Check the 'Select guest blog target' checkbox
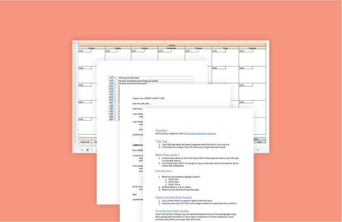Image resolution: width=342 pixels, height=222 pixels. click(x=115, y=78)
